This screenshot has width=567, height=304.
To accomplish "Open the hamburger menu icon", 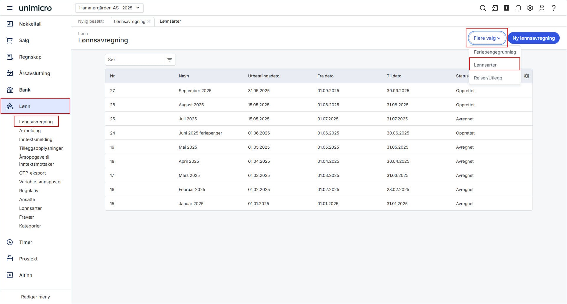I will [10, 8].
